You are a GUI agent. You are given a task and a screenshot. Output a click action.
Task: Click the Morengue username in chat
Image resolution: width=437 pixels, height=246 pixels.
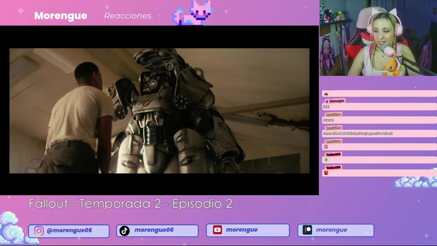click(x=337, y=101)
